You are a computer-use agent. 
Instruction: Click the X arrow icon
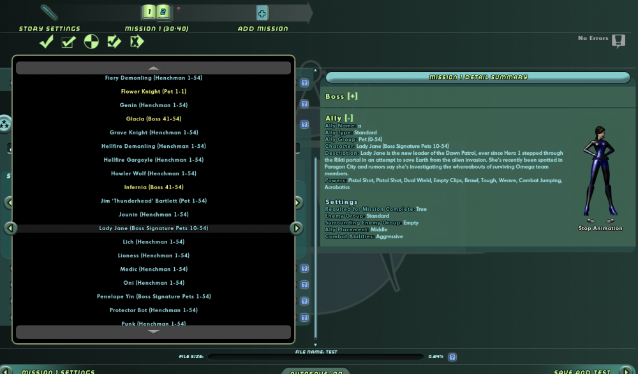coord(137,41)
